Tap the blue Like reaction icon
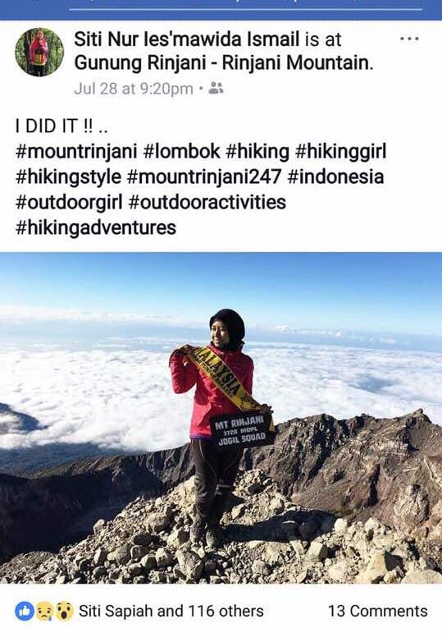This screenshot has width=442, height=637. tap(25, 611)
